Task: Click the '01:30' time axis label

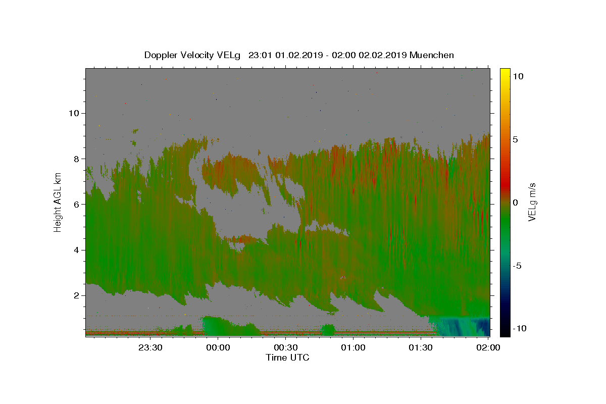Action: point(421,347)
